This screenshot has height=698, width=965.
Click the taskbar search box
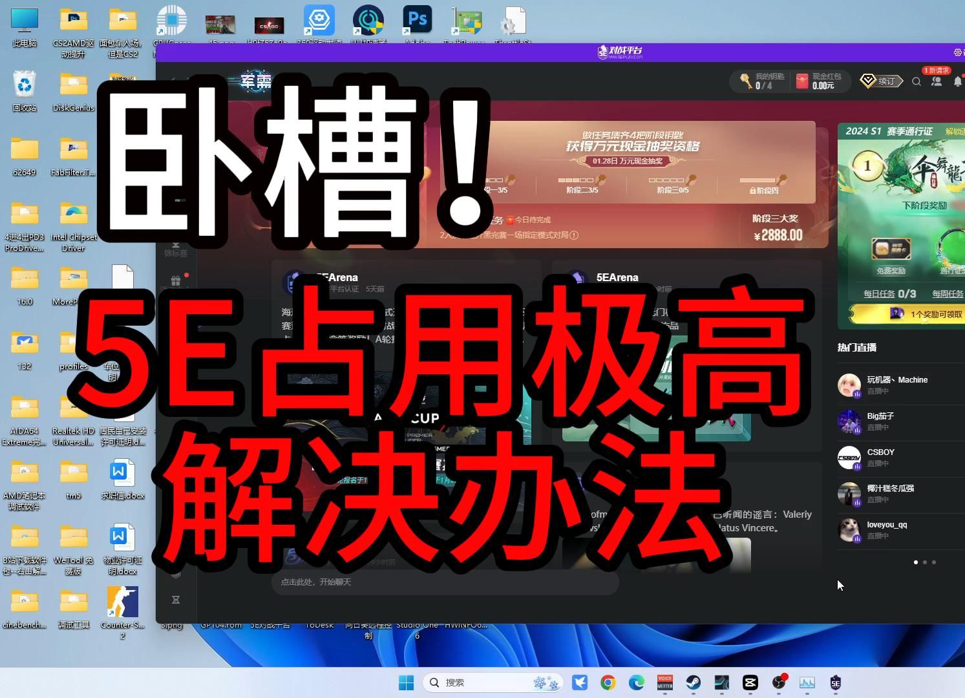point(493,682)
